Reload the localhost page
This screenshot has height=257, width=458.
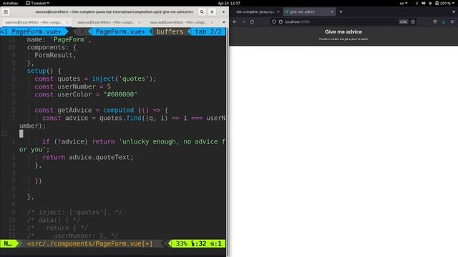tap(252, 22)
